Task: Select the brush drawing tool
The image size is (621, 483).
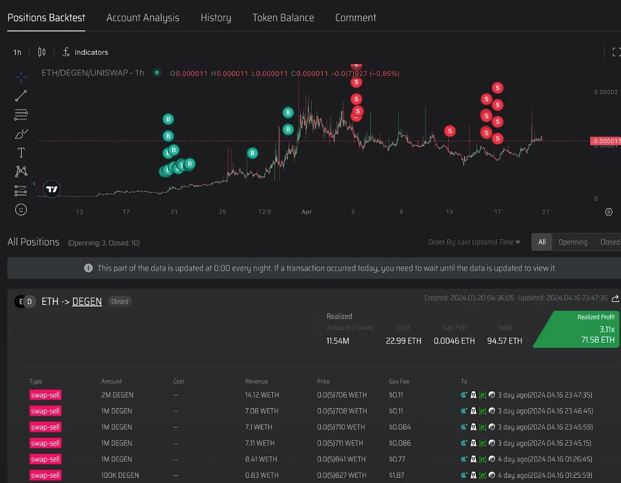Action: pos(21,134)
